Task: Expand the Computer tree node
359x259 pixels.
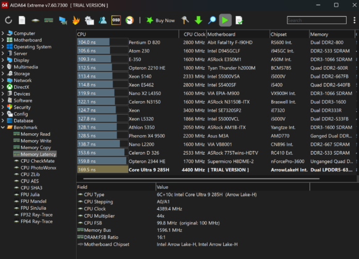Action: 2,33
